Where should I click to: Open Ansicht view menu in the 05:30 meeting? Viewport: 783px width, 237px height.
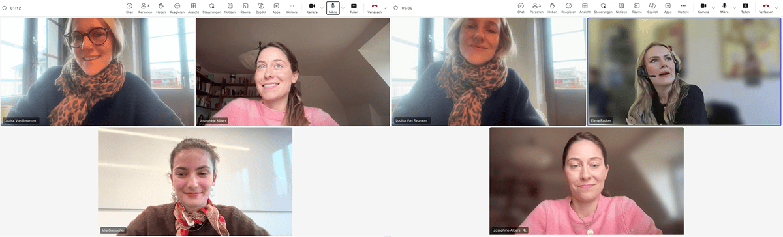click(585, 8)
